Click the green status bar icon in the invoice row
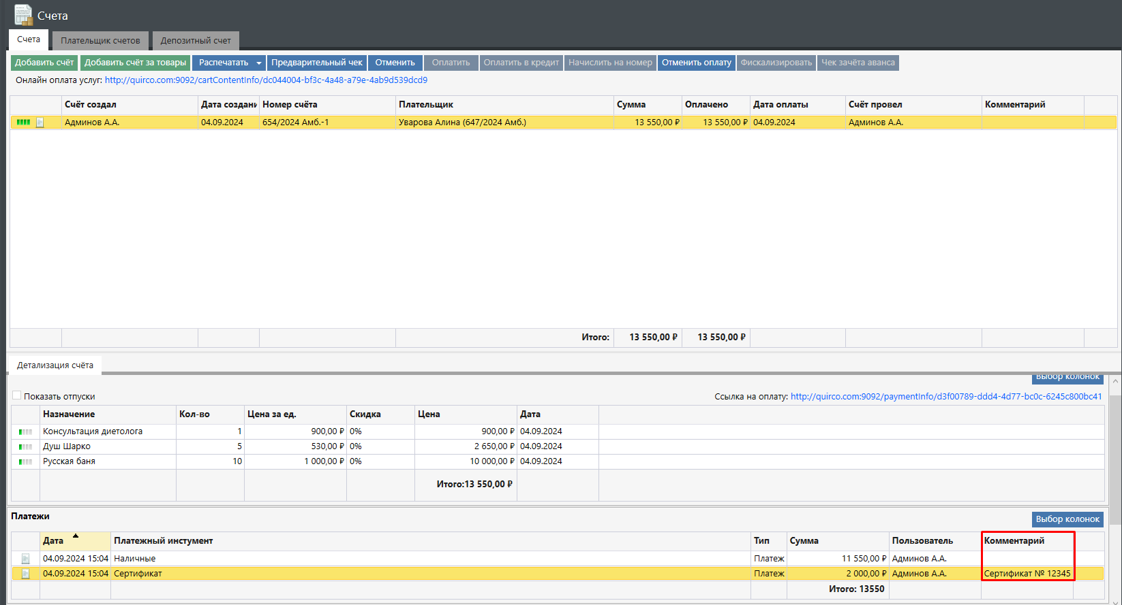This screenshot has height=605, width=1122. 23,122
